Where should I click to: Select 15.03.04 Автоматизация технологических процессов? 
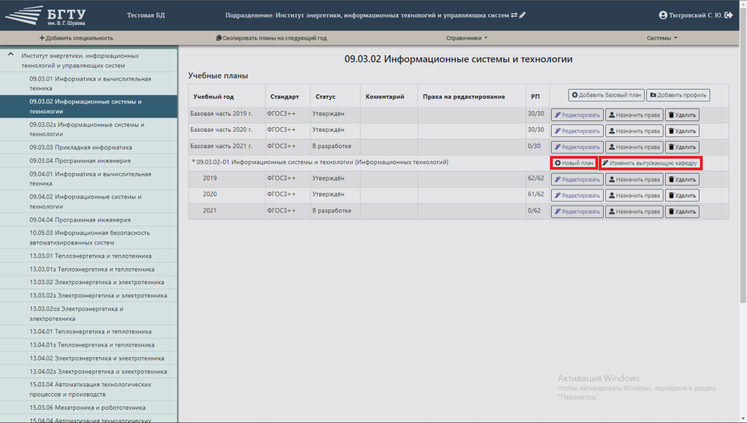point(89,389)
